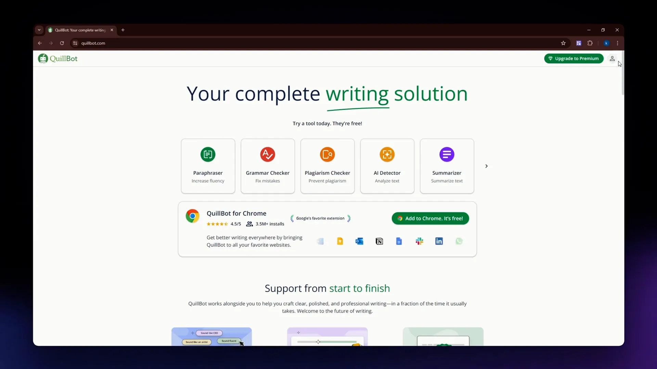Click the user profile icon

pos(612,58)
